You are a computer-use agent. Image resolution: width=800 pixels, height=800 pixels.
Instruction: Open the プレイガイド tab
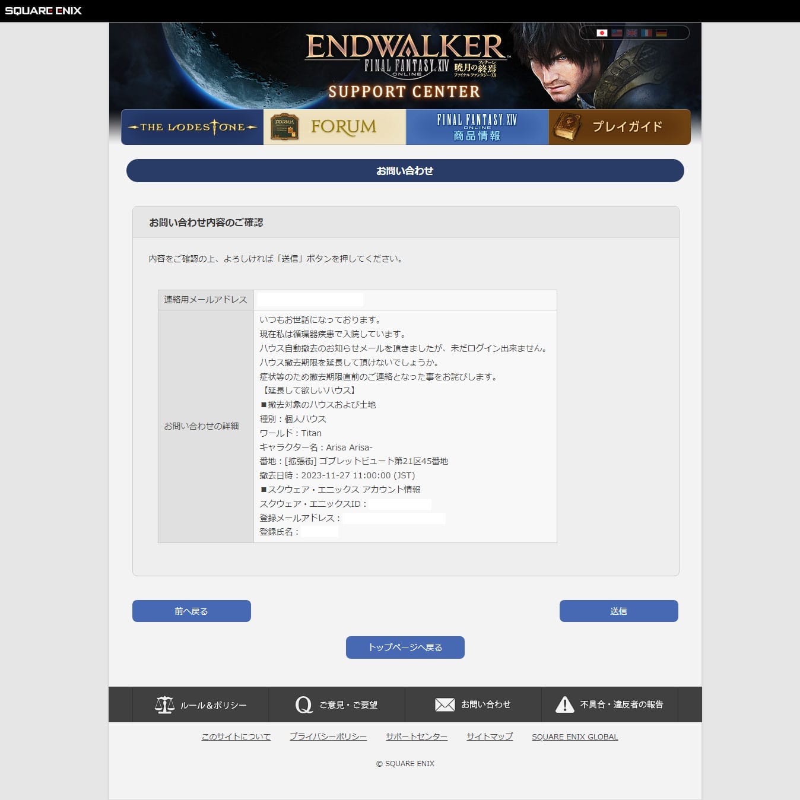620,127
